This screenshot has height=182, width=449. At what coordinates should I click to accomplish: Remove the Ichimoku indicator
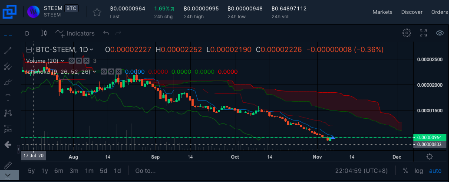(119, 71)
